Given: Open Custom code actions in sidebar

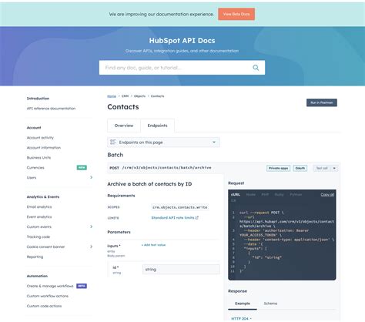Looking at the screenshot, I should [44, 306].
